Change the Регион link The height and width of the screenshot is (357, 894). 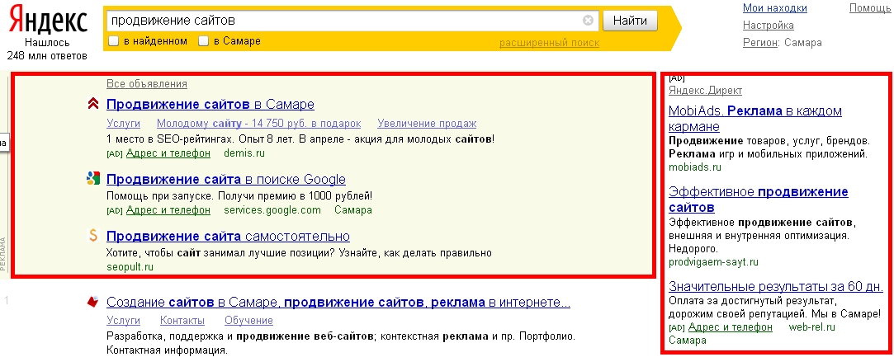pos(760,43)
